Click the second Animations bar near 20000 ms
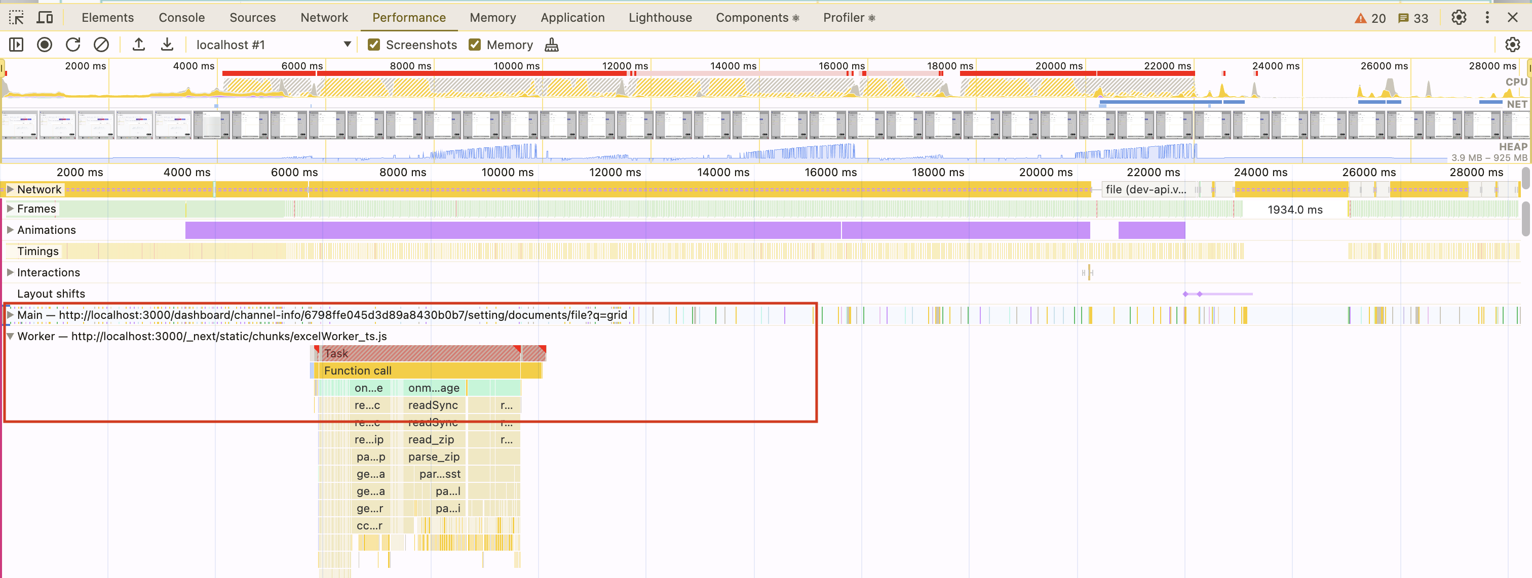1532x578 pixels. (x=1152, y=230)
